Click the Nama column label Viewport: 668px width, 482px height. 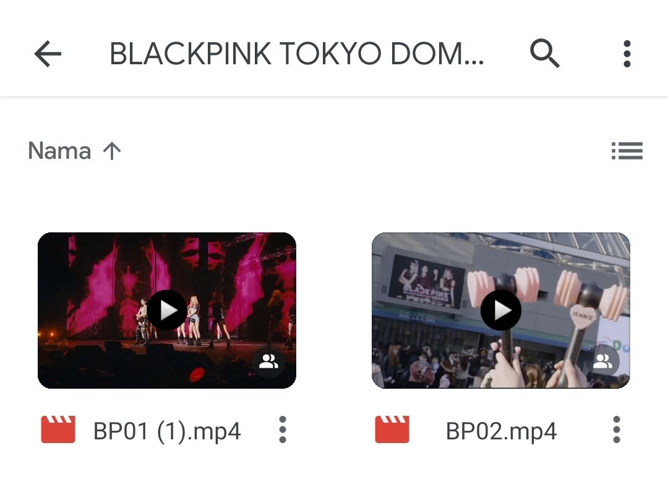59,151
